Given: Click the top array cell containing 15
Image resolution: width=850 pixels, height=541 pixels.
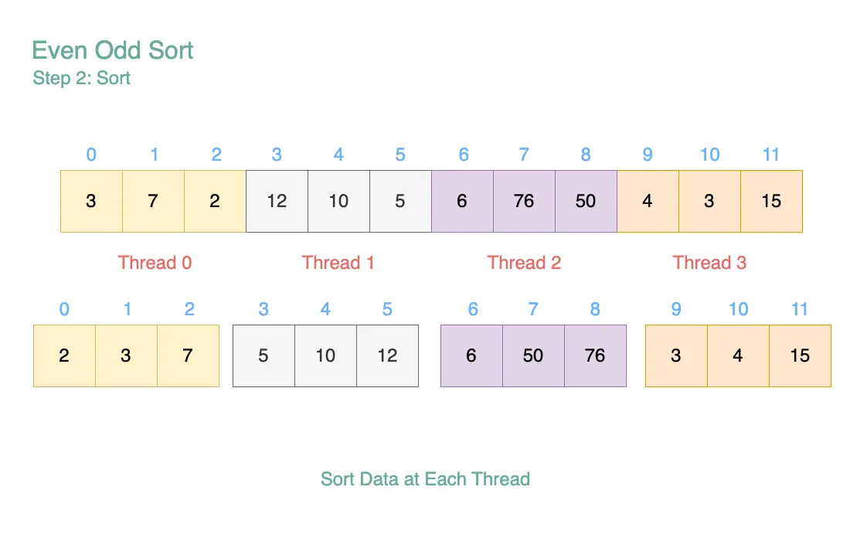Looking at the screenshot, I should tap(771, 202).
